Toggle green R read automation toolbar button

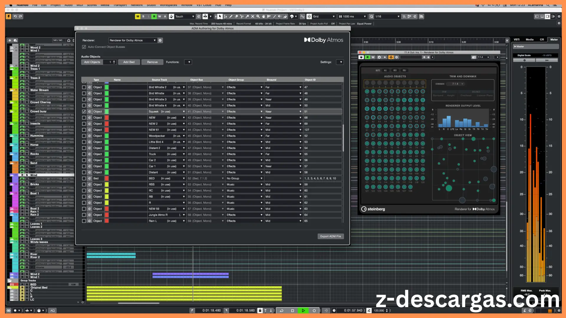coord(154,16)
